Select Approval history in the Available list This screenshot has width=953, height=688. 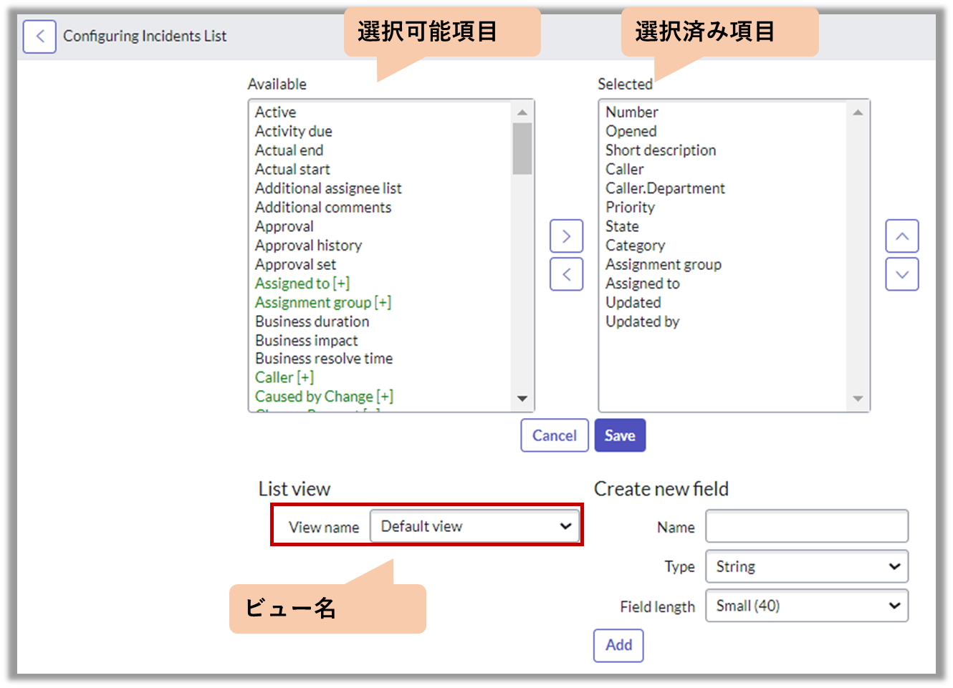308,245
